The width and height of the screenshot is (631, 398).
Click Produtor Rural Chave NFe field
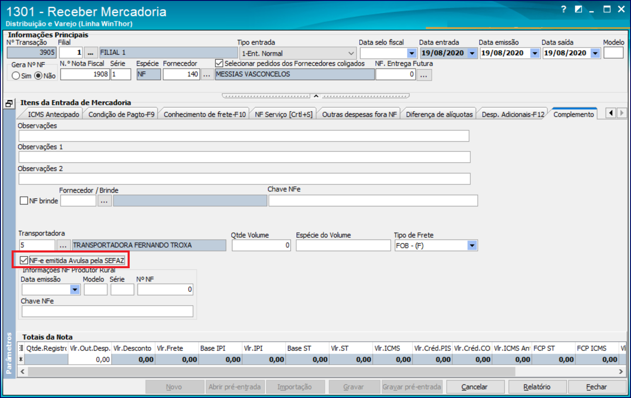[107, 311]
